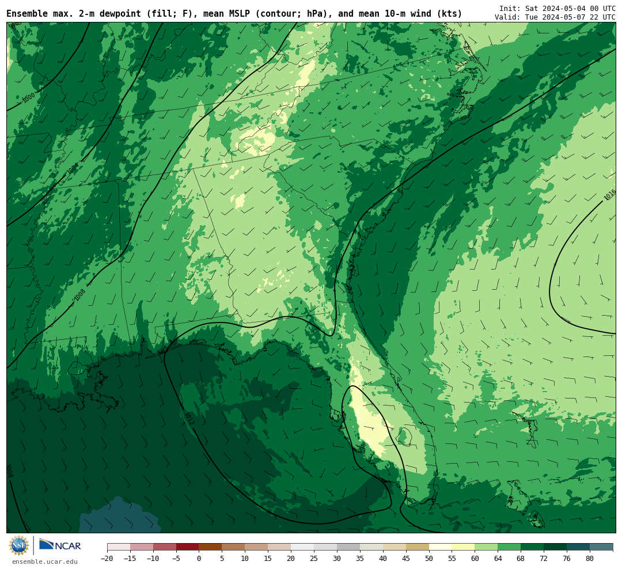The image size is (622, 569).
Task: Click the colorbar swatch between 50 and 55
Action: (x=441, y=547)
